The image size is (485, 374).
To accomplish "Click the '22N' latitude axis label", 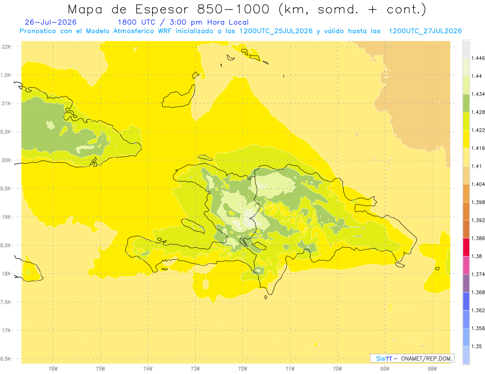I will coord(6,47).
